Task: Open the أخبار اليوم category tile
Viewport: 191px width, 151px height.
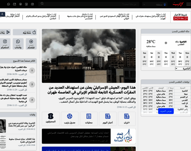Action: point(108,119)
